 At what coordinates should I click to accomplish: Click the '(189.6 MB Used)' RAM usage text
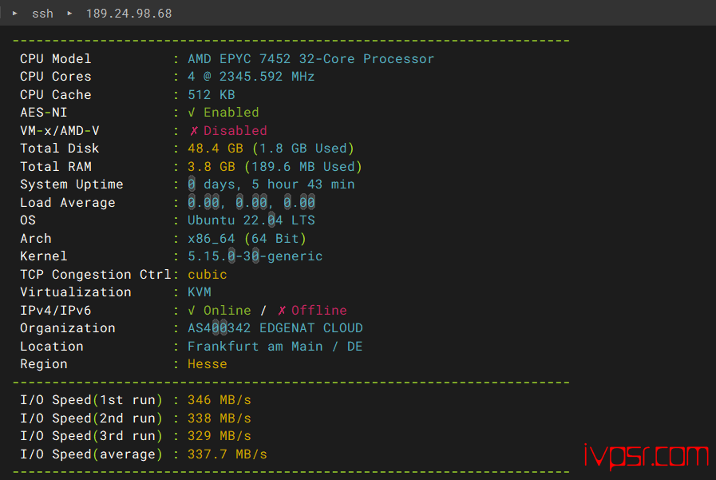click(303, 167)
